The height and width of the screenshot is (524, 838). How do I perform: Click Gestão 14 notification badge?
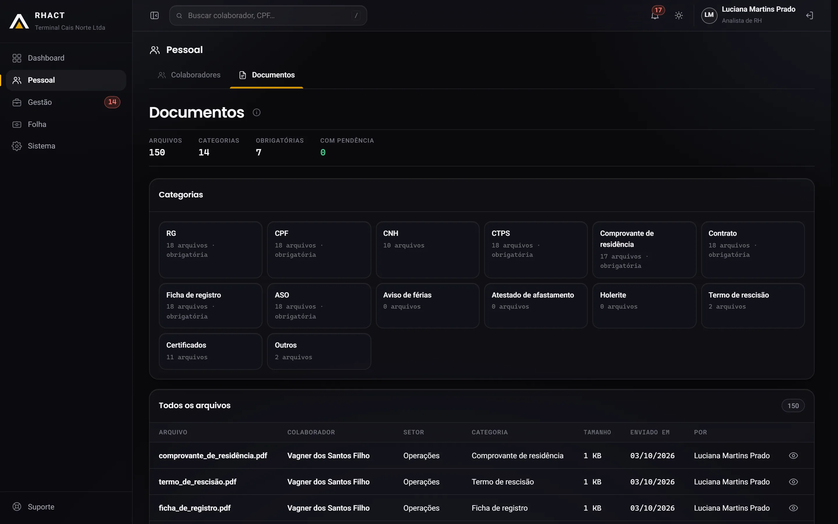112,102
